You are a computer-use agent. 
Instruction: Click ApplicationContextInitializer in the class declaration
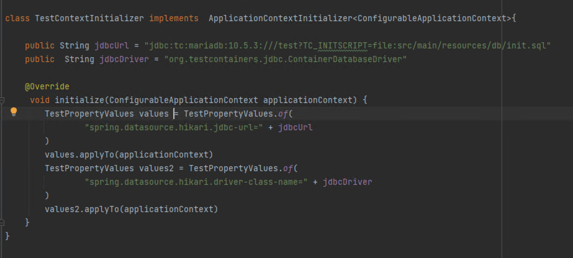pos(280,18)
